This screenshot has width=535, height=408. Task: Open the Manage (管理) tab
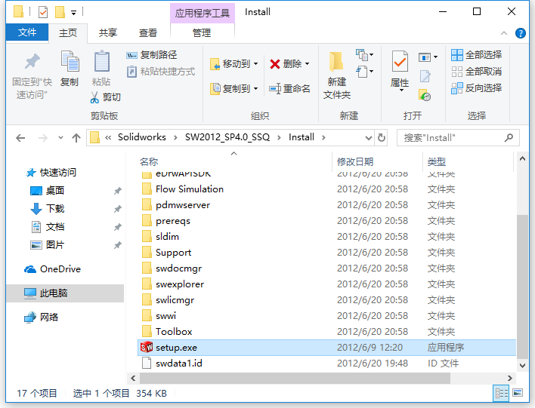pos(202,33)
